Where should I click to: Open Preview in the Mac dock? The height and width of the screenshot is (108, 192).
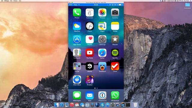coord(67,105)
